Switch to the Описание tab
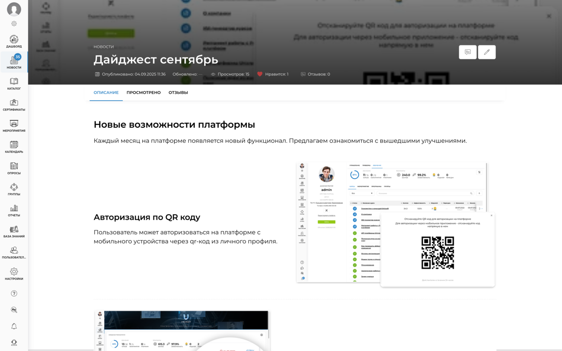 pos(106,92)
